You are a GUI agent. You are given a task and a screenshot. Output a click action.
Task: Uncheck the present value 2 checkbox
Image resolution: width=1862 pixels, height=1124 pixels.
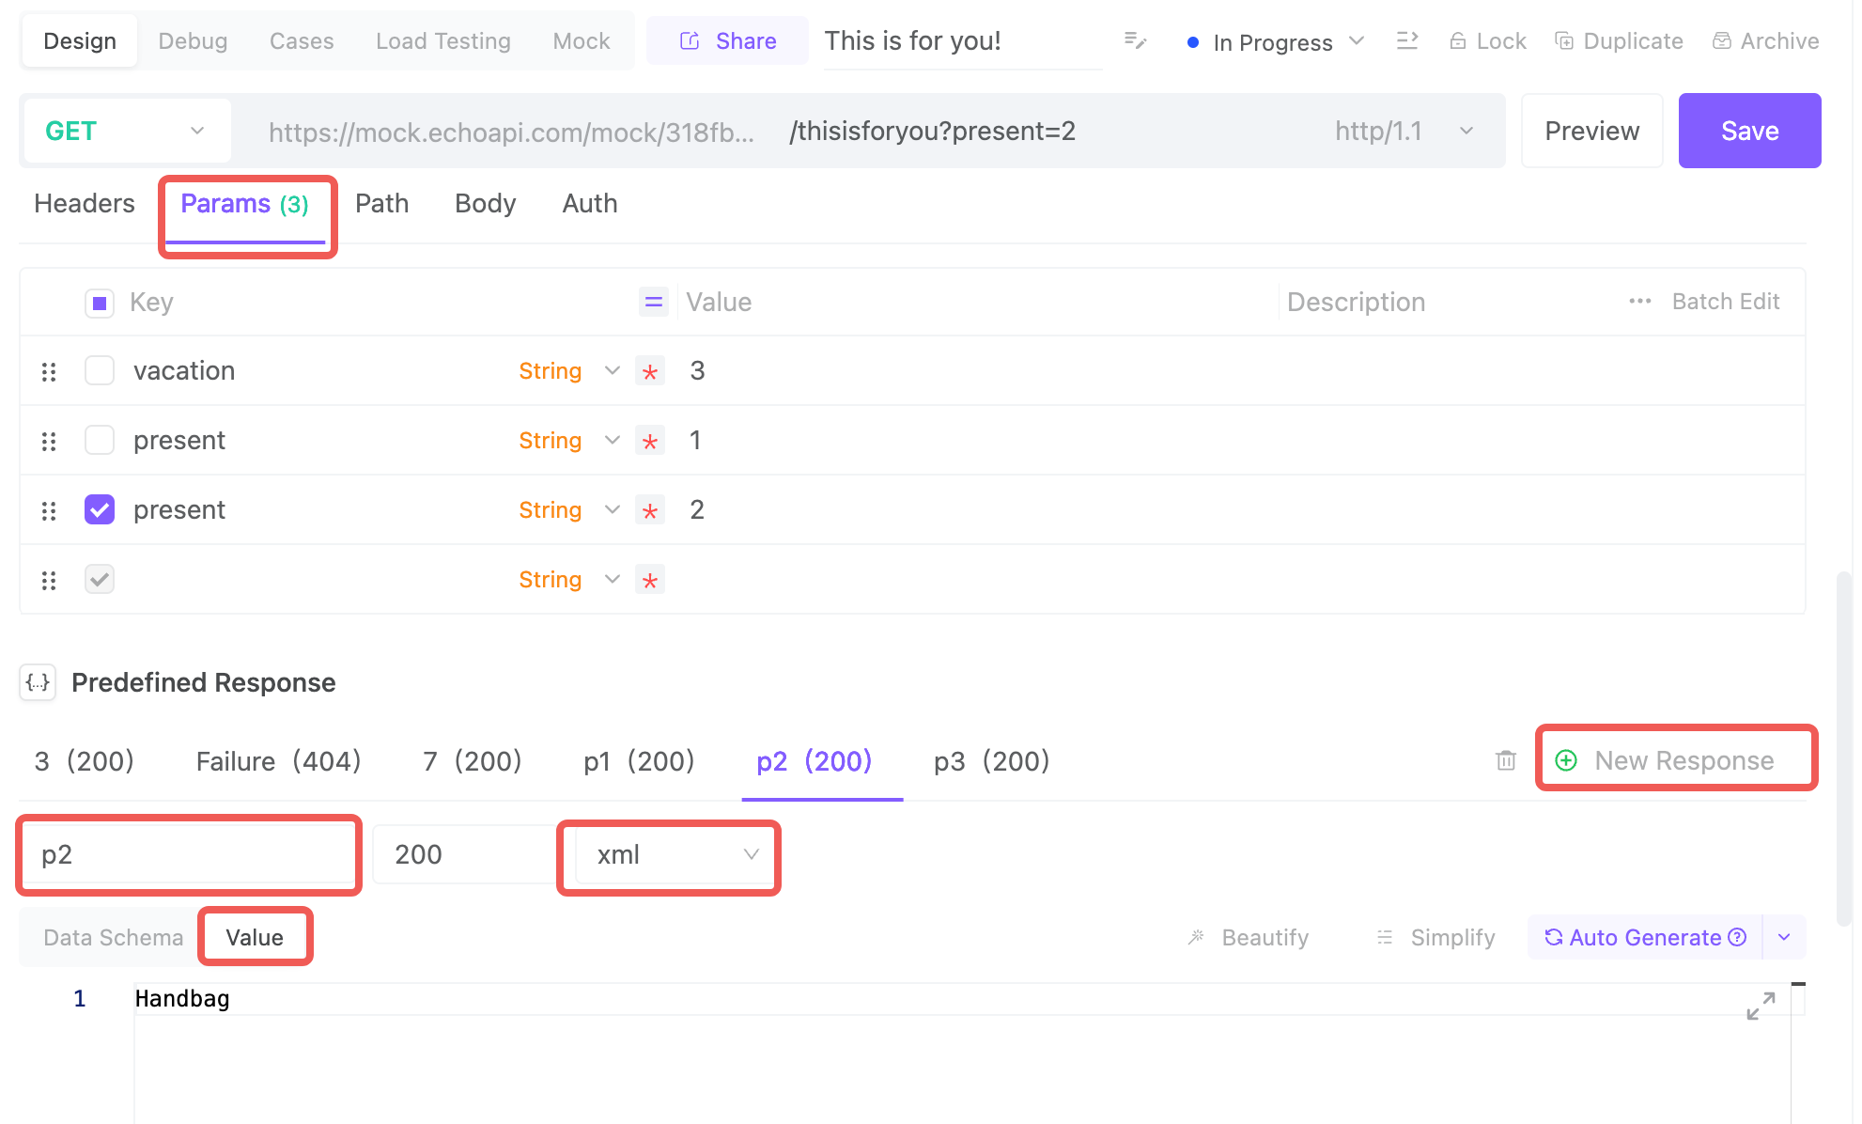coord(100,509)
